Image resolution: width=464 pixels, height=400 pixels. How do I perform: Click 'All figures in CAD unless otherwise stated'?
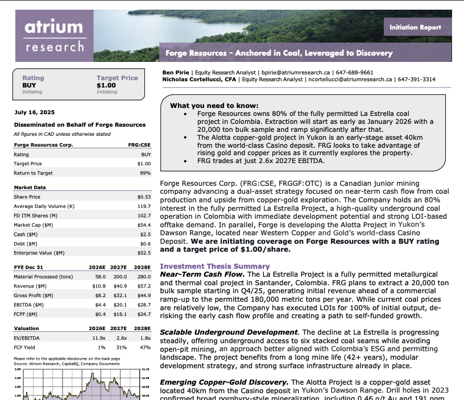(x=62, y=134)
